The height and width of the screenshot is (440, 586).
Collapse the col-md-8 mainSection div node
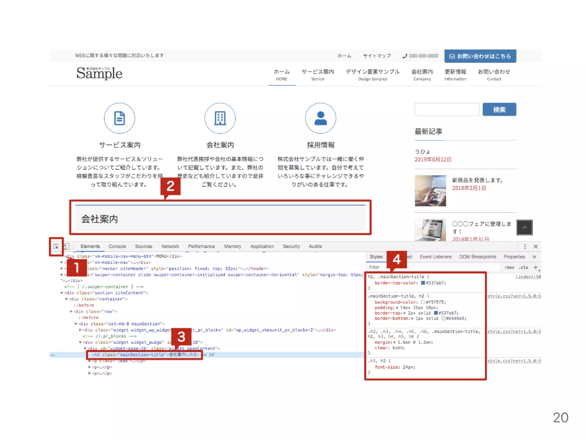point(76,324)
